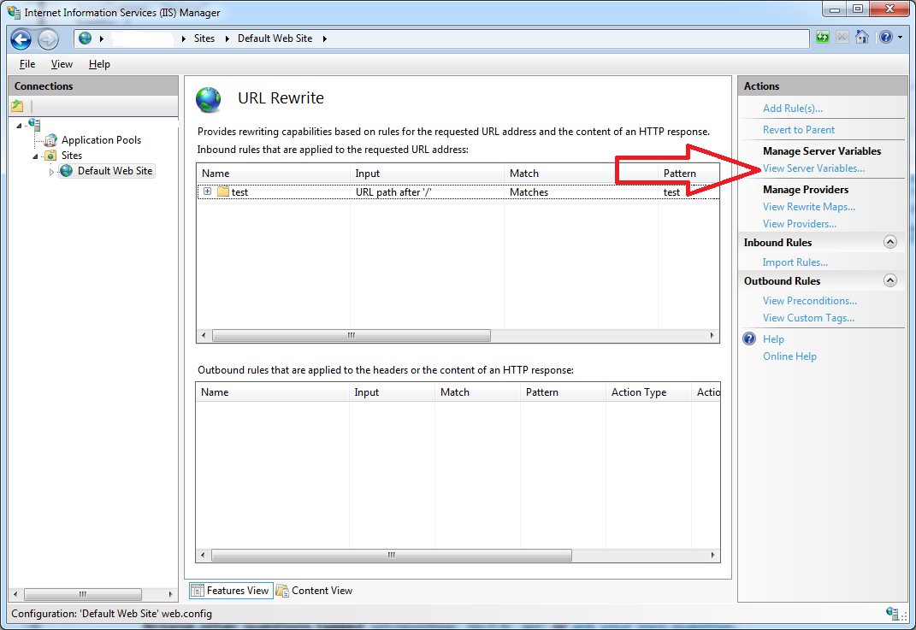Open View Providers... link

click(x=799, y=224)
